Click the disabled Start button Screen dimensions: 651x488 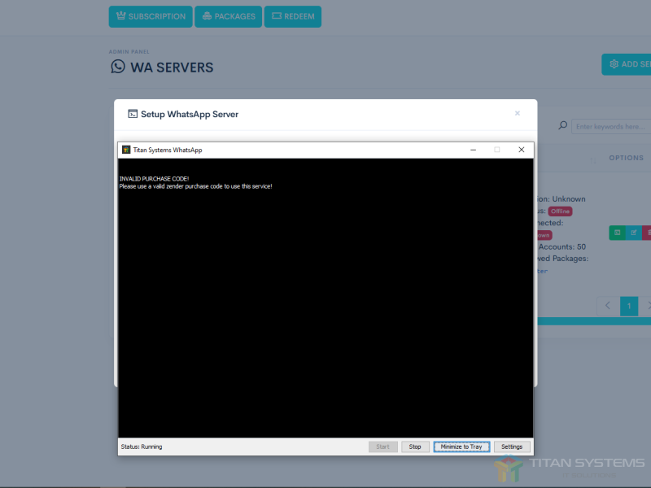[382, 447]
